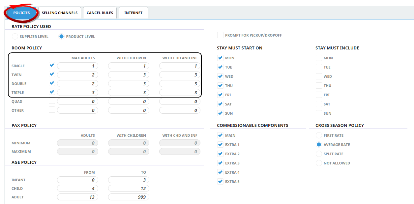Select Product Level rate policy
The height and width of the screenshot is (204, 414).
[x=61, y=37]
